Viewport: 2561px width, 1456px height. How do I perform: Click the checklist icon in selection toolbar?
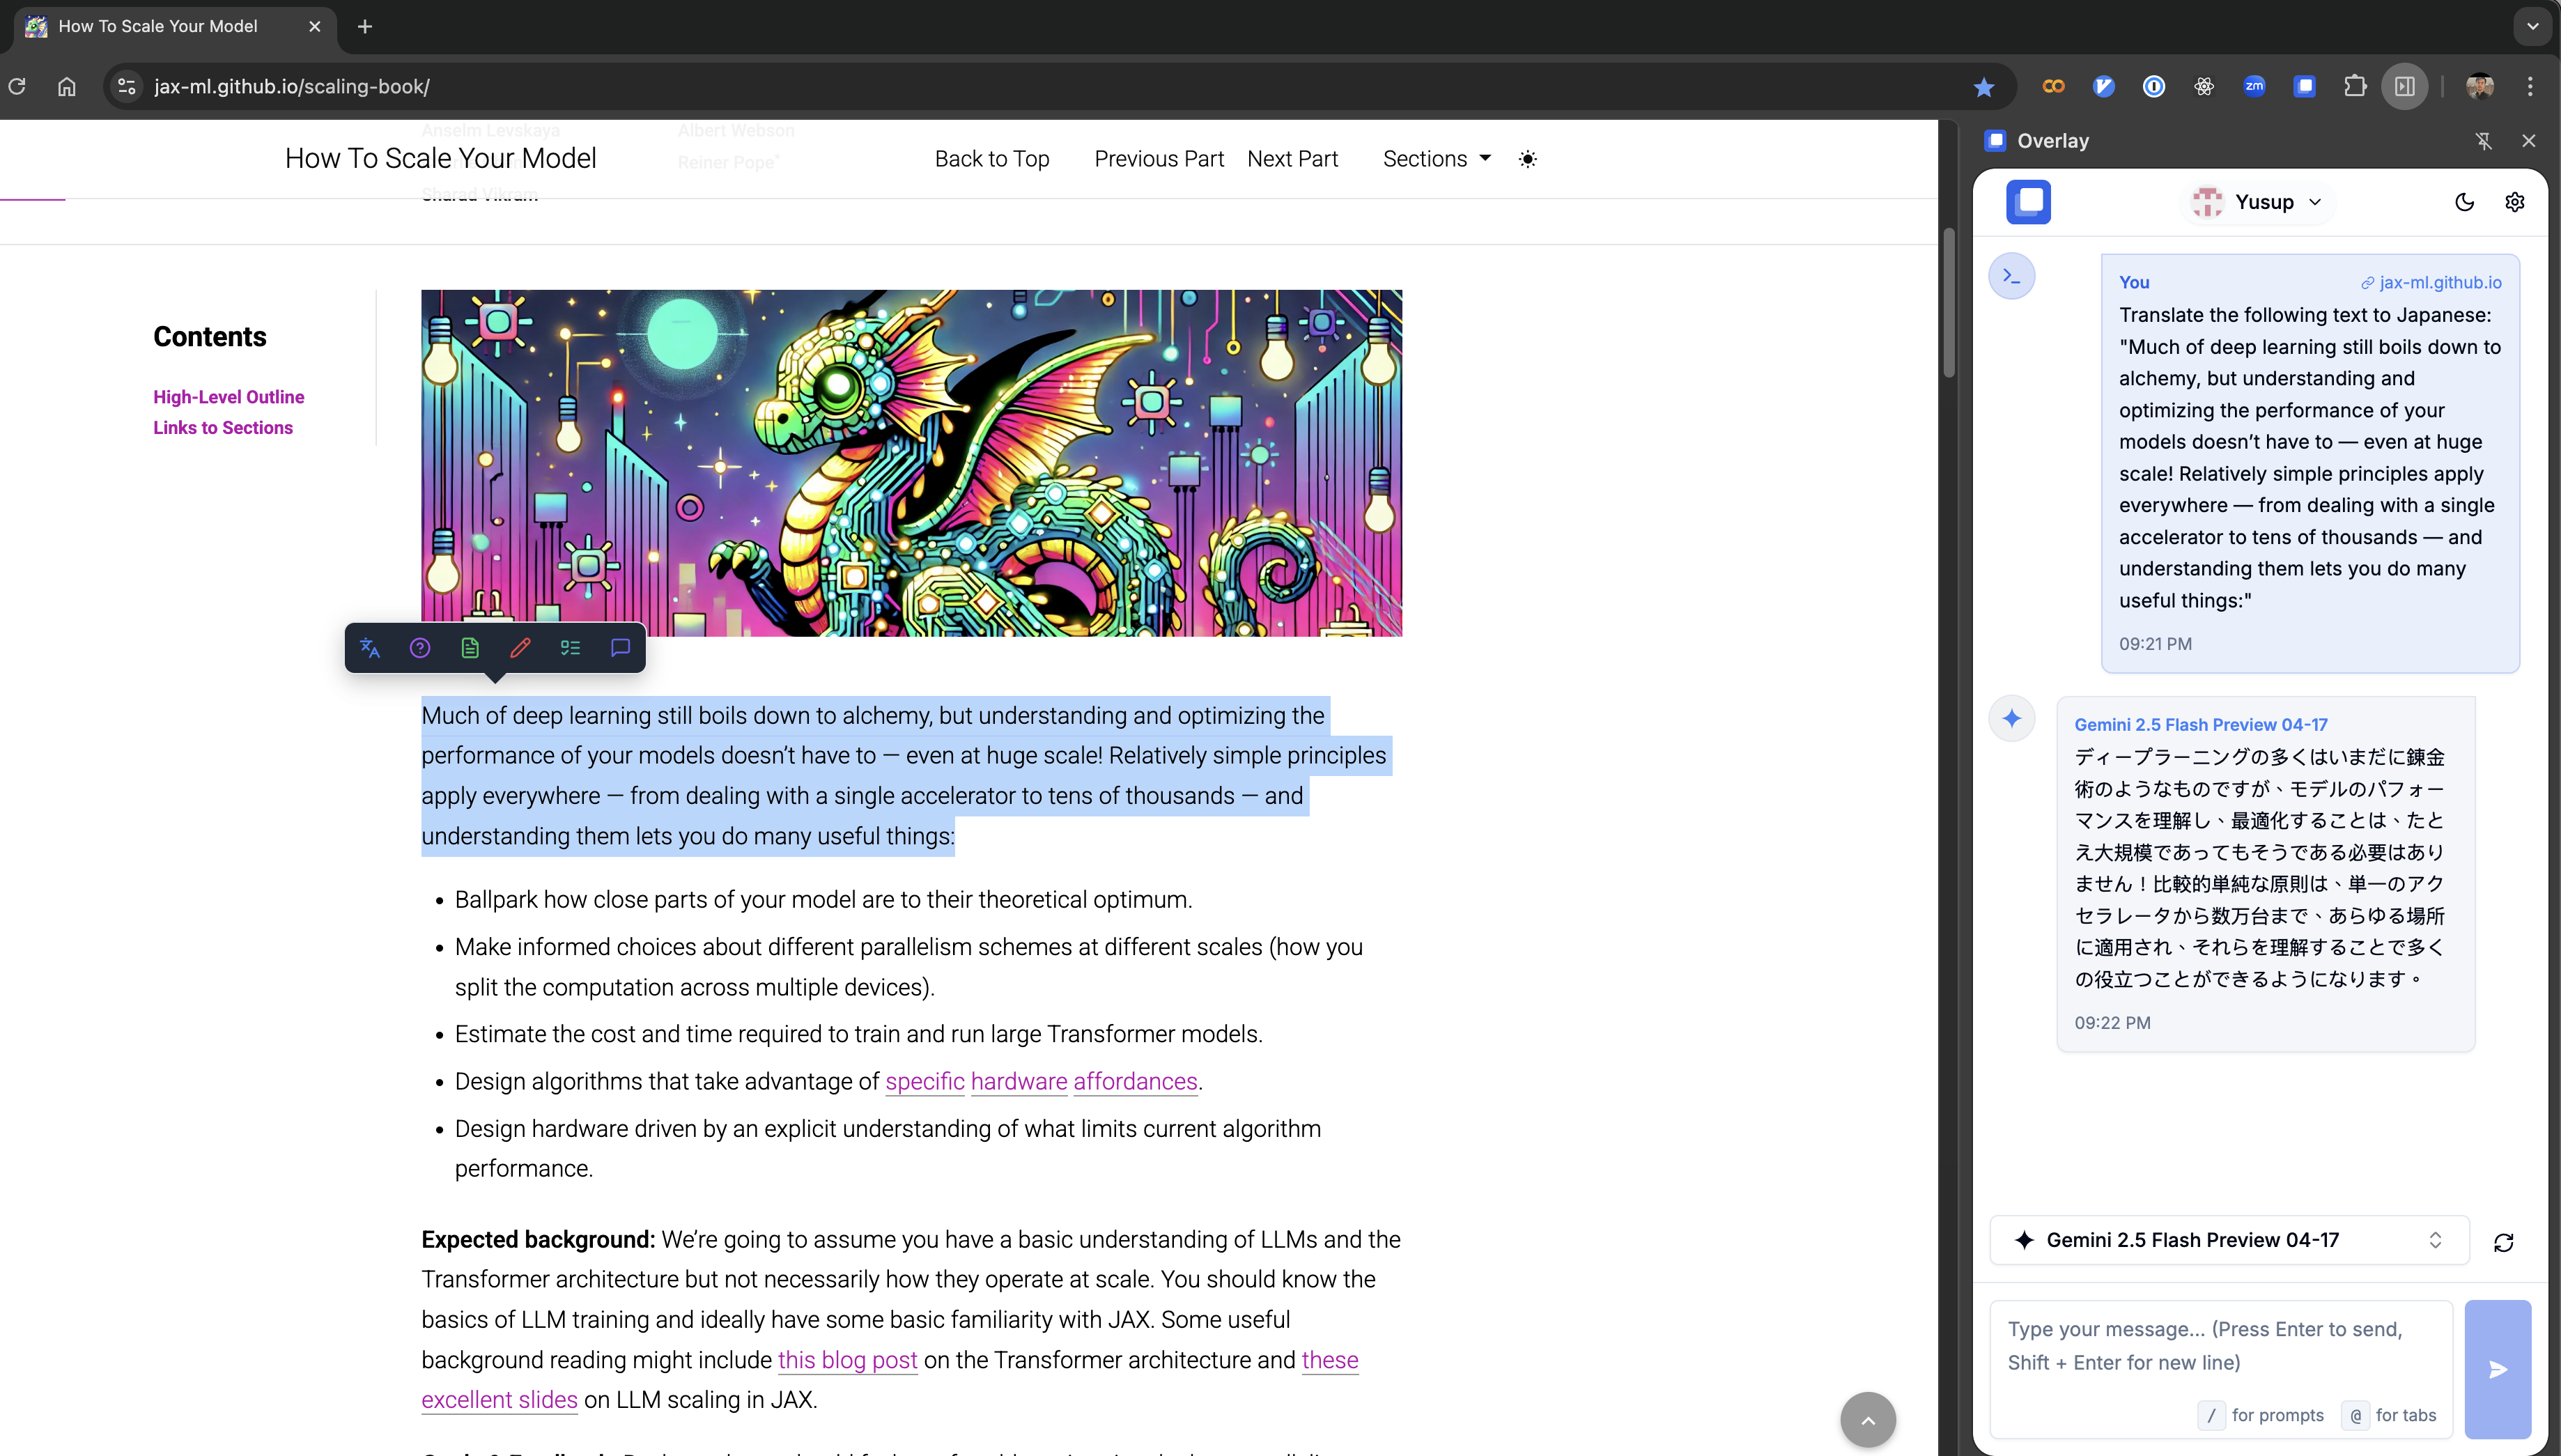570,648
